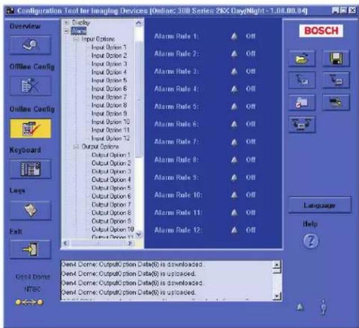Select Output Option 1 in the tree

pos(111,155)
